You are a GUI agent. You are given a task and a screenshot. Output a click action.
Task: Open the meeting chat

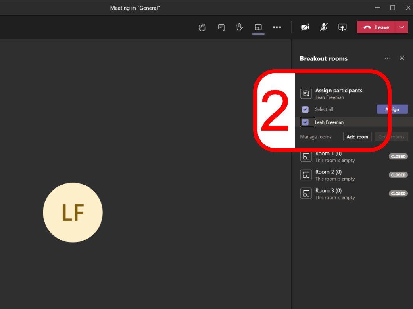[x=221, y=27]
